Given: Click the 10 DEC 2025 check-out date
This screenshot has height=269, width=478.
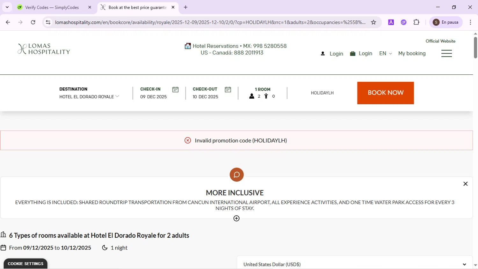Looking at the screenshot, I should click(x=206, y=97).
